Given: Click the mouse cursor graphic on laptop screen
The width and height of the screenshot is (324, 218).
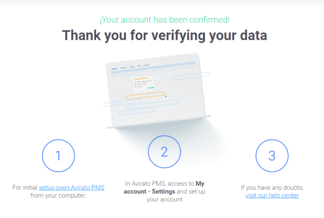Looking at the screenshot, I should 166,96.
